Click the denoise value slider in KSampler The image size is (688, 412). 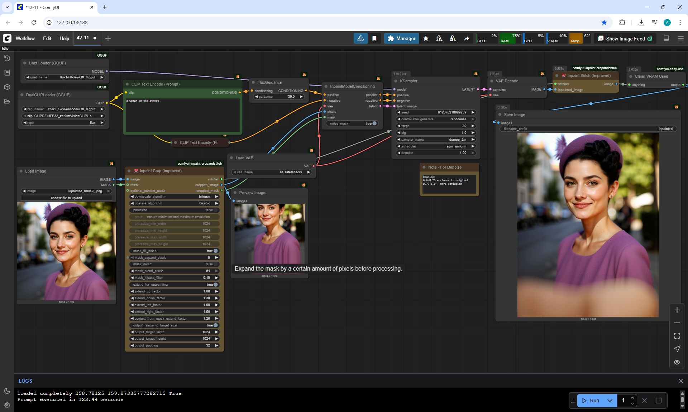coord(436,153)
